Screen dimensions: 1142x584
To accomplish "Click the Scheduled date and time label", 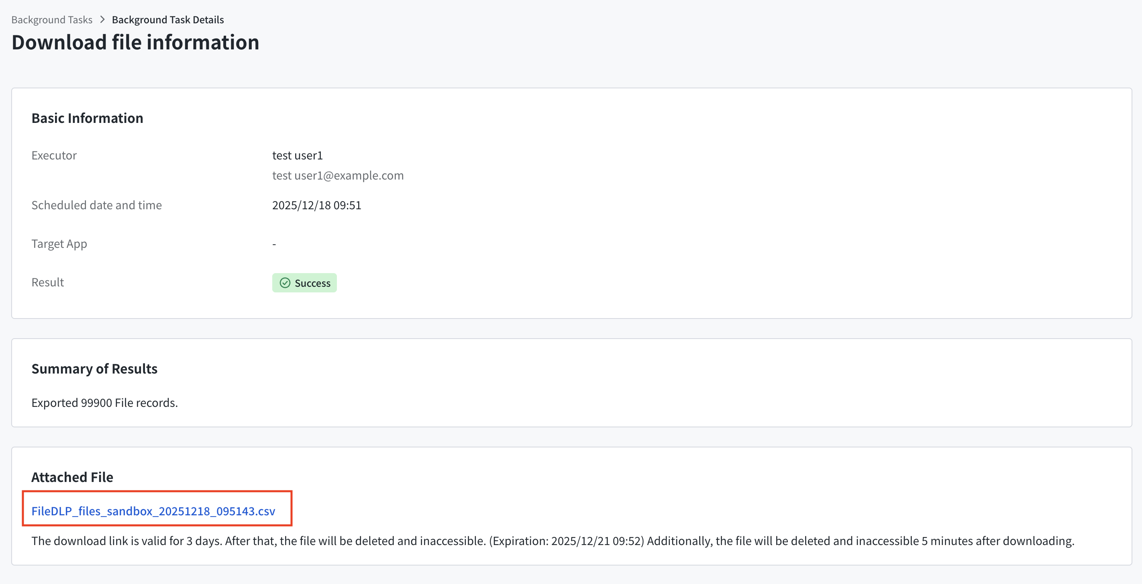I will click(97, 205).
